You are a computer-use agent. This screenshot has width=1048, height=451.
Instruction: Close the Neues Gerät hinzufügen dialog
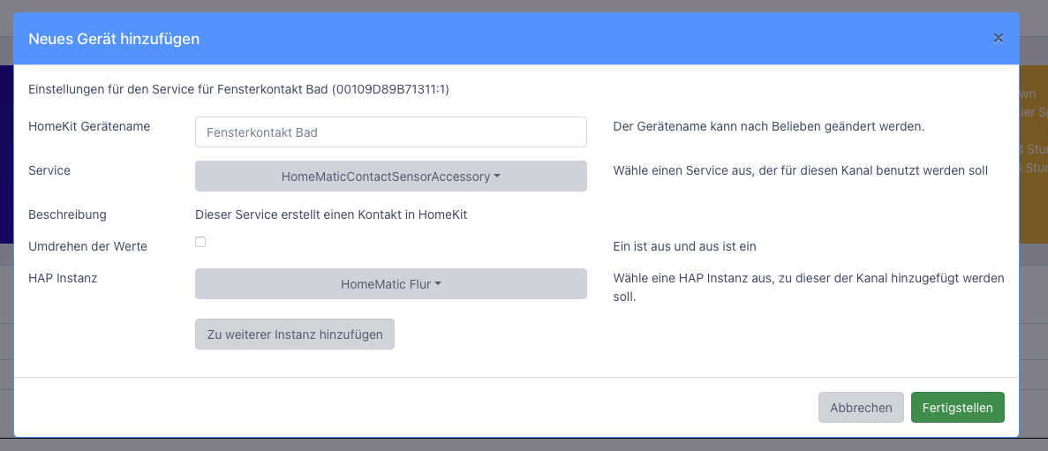pyautogui.click(x=998, y=38)
